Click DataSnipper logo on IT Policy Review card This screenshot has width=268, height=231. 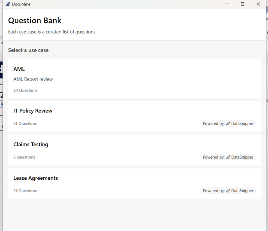(x=228, y=124)
